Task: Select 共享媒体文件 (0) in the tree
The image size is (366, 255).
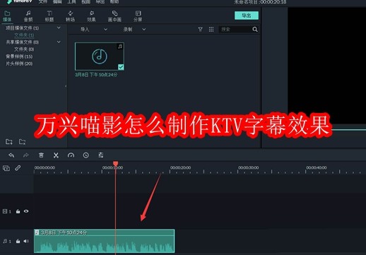Action: pyautogui.click(x=22, y=42)
